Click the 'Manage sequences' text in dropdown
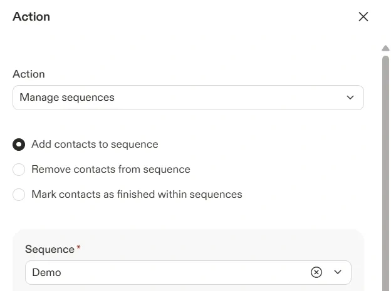Screen dimensions: 391x291 tap(67, 98)
